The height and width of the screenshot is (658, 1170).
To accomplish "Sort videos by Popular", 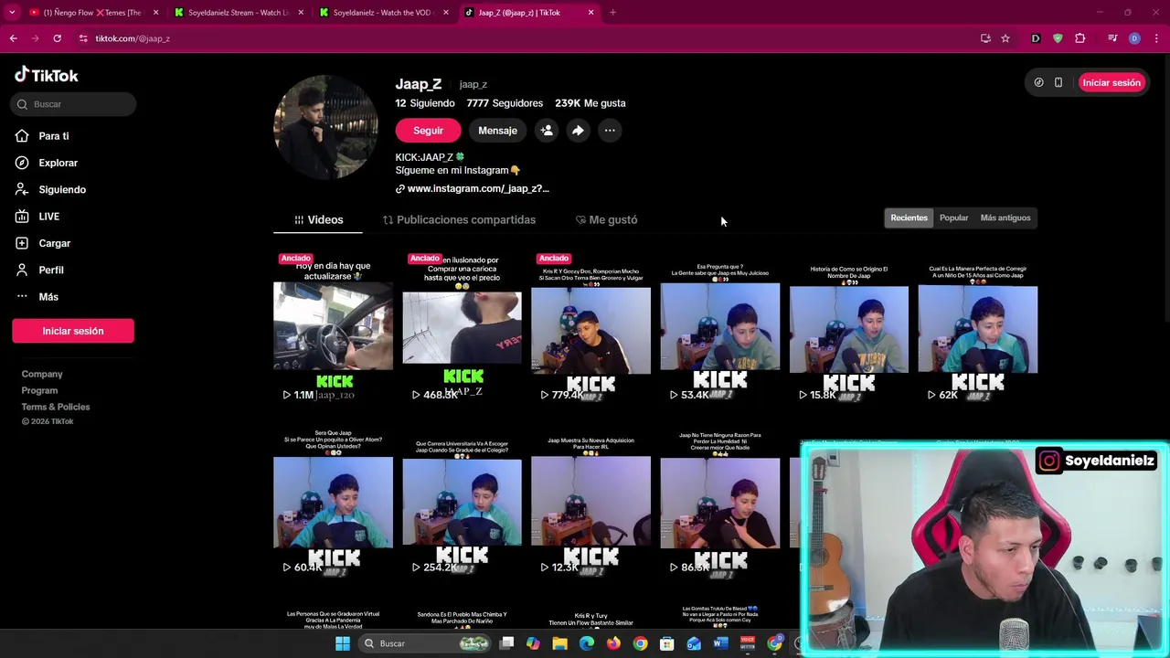I will (953, 218).
